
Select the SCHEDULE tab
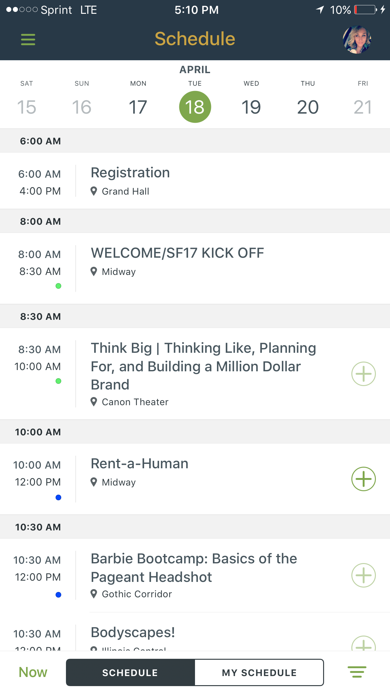point(130,673)
